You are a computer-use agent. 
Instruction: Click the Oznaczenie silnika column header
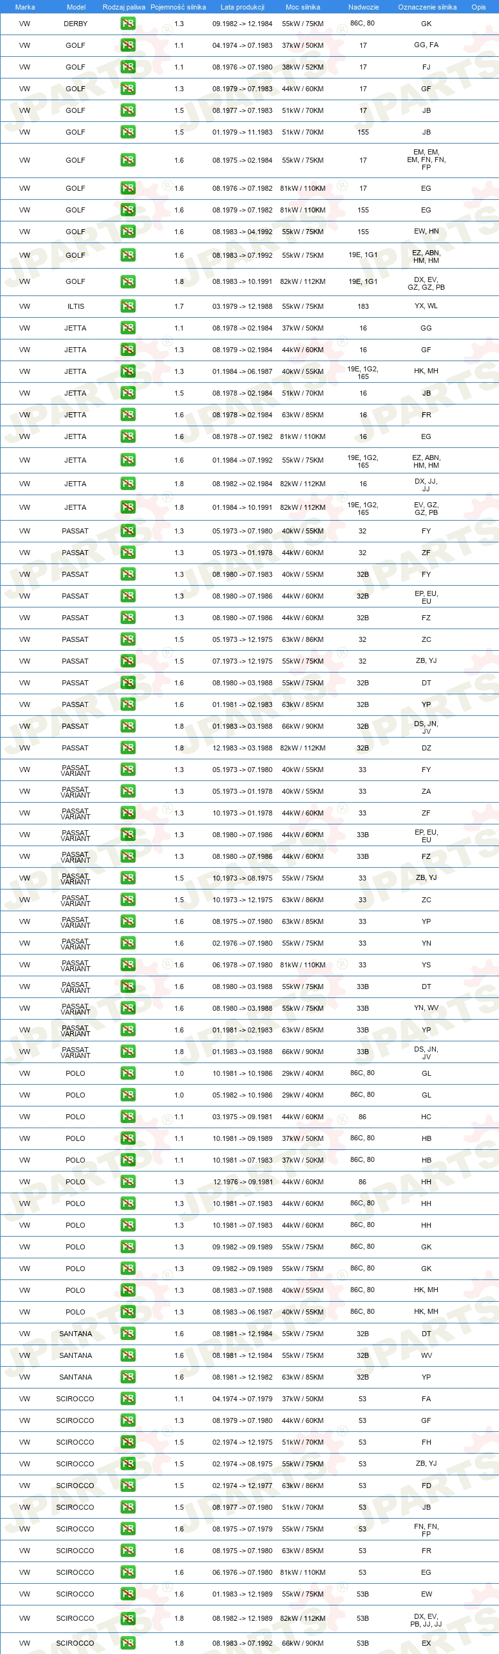coord(427,7)
